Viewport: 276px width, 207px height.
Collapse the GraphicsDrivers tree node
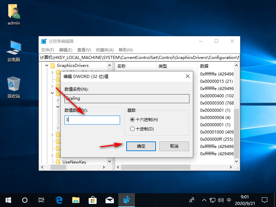pyautogui.click(x=46, y=65)
